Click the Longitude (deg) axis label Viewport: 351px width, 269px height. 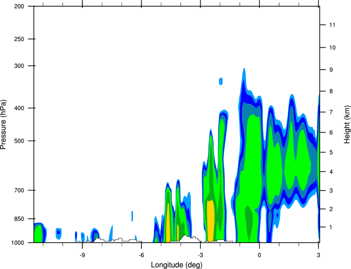tap(177, 265)
